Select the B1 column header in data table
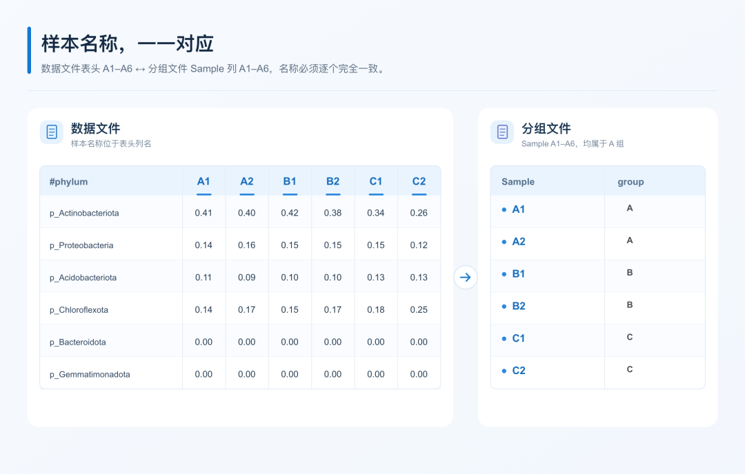Screen dimensions: 745x474 (x=290, y=181)
